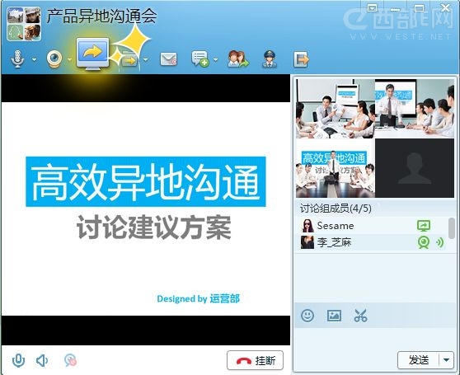Toggle speaker sound at bottom bar
Image resolution: width=460 pixels, height=375 pixels.
point(42,360)
